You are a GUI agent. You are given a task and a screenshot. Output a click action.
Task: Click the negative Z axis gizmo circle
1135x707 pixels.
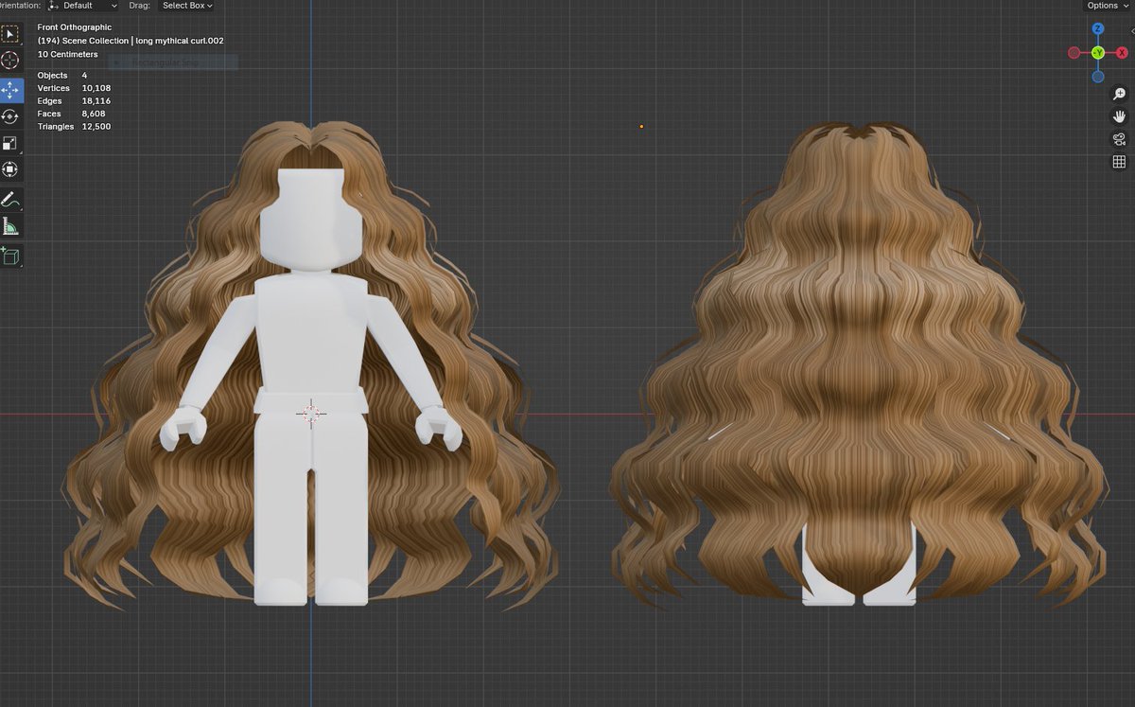point(1097,77)
